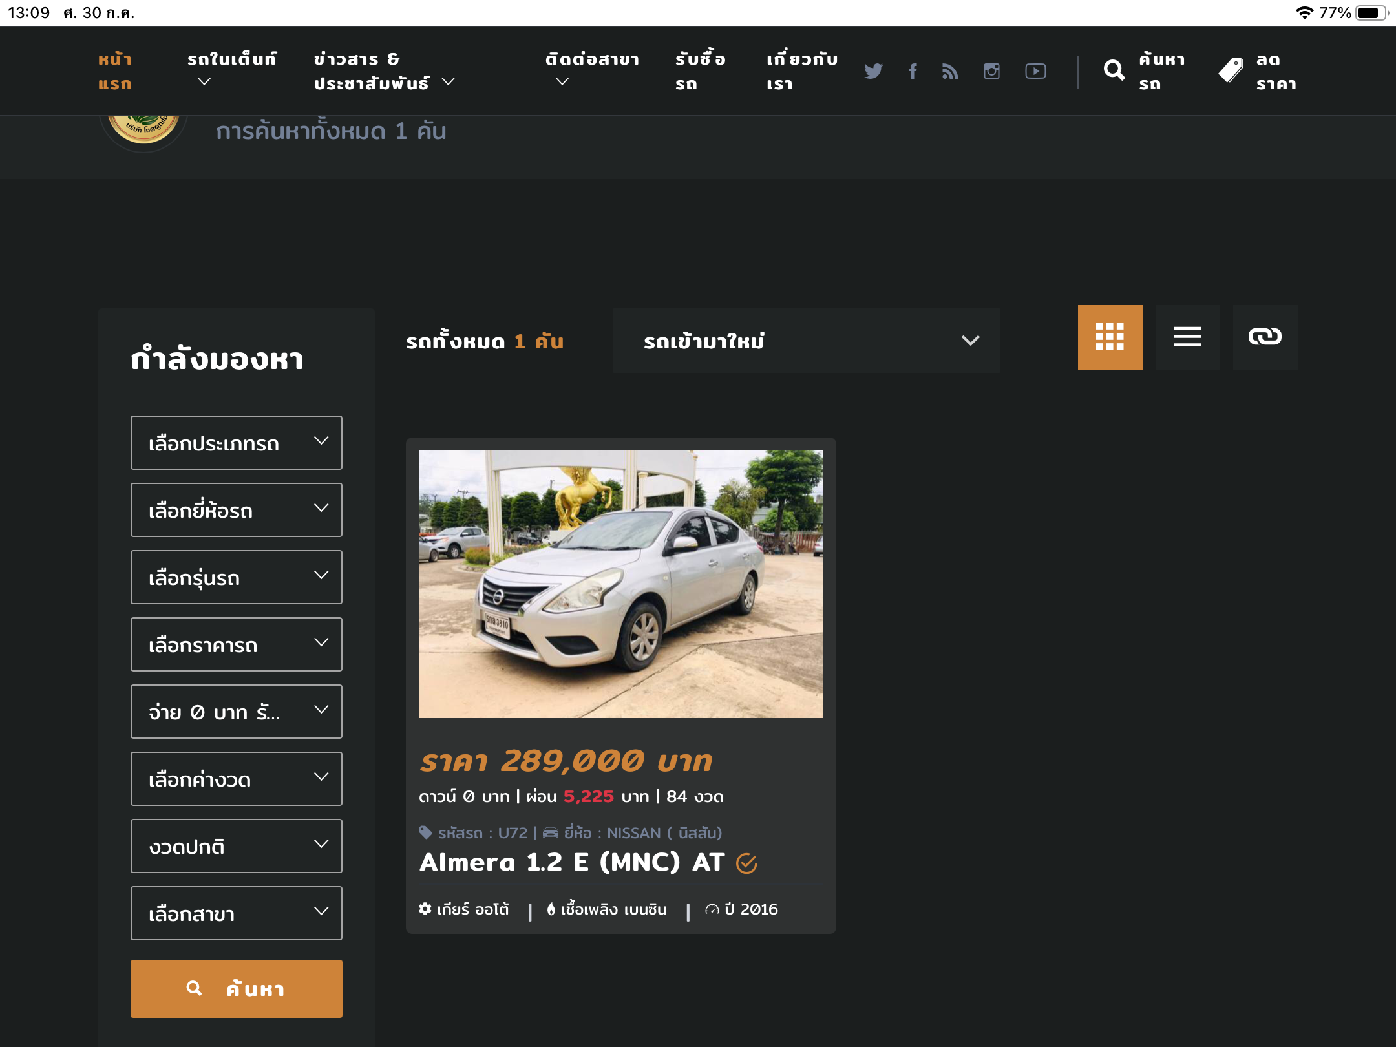Screen dimensions: 1396x1047
Task: Click the price tag discount icon
Action: (x=1231, y=70)
